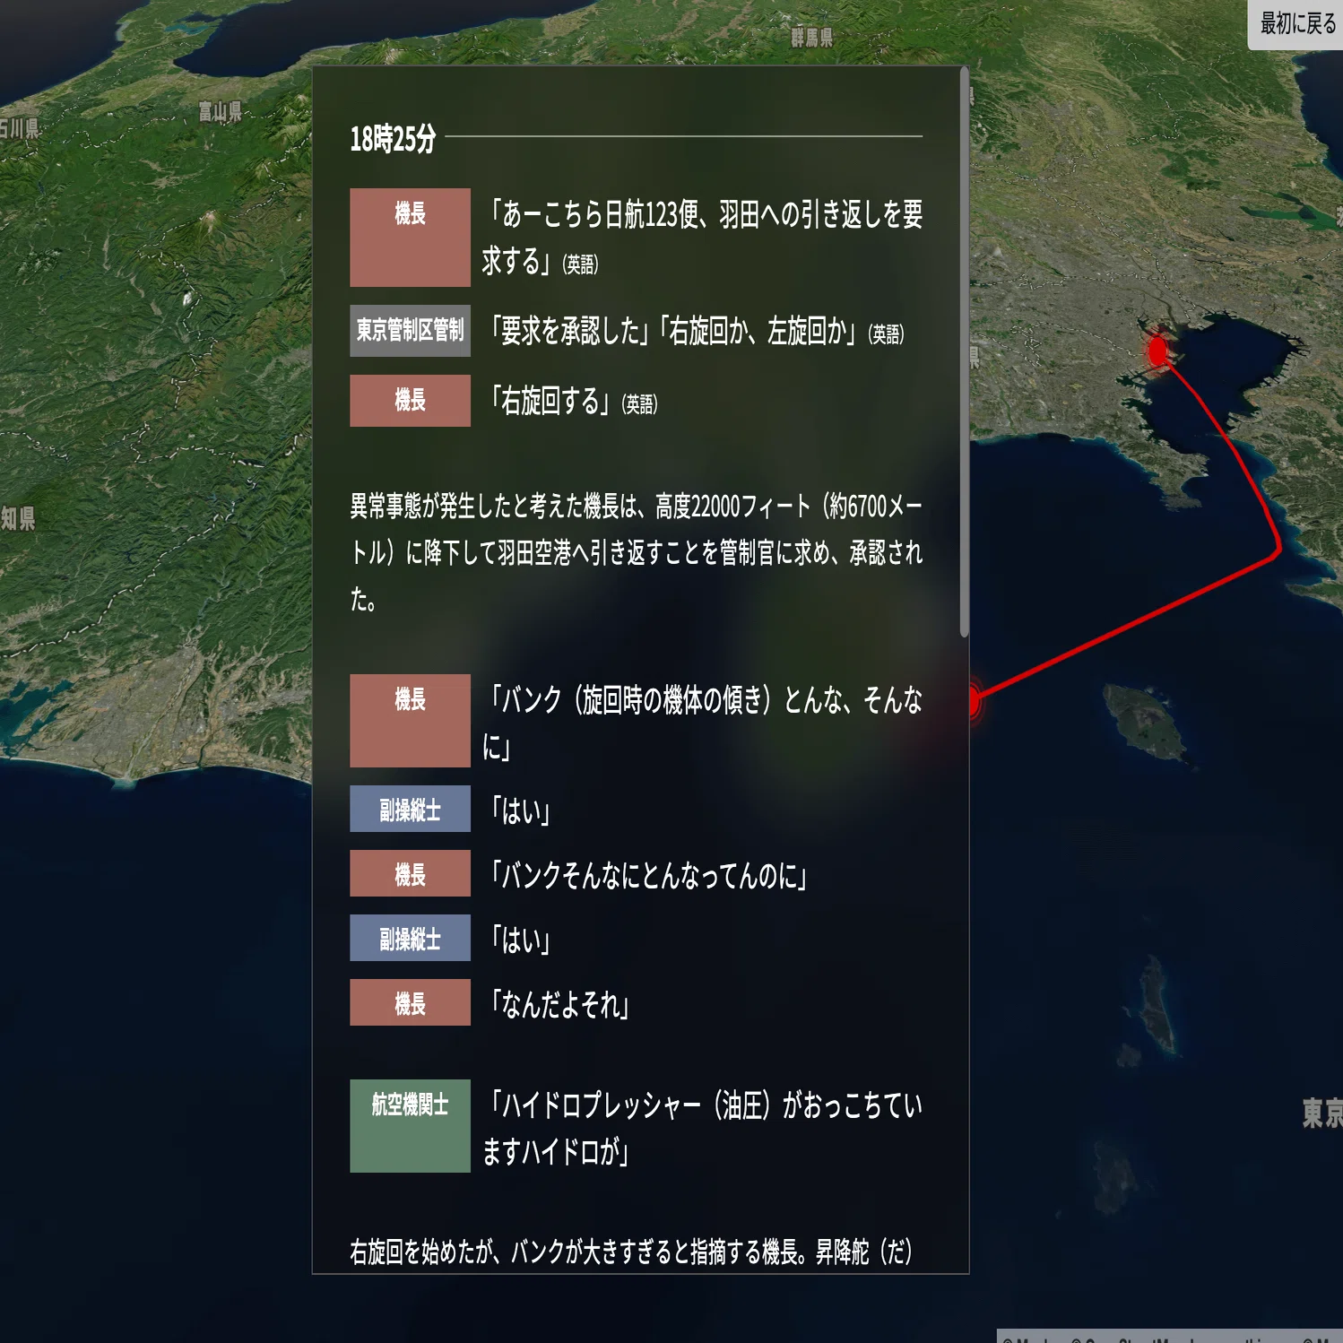Click the 機長 label beside なんだよそれ
The width and height of the screenshot is (1343, 1343).
(x=410, y=1002)
